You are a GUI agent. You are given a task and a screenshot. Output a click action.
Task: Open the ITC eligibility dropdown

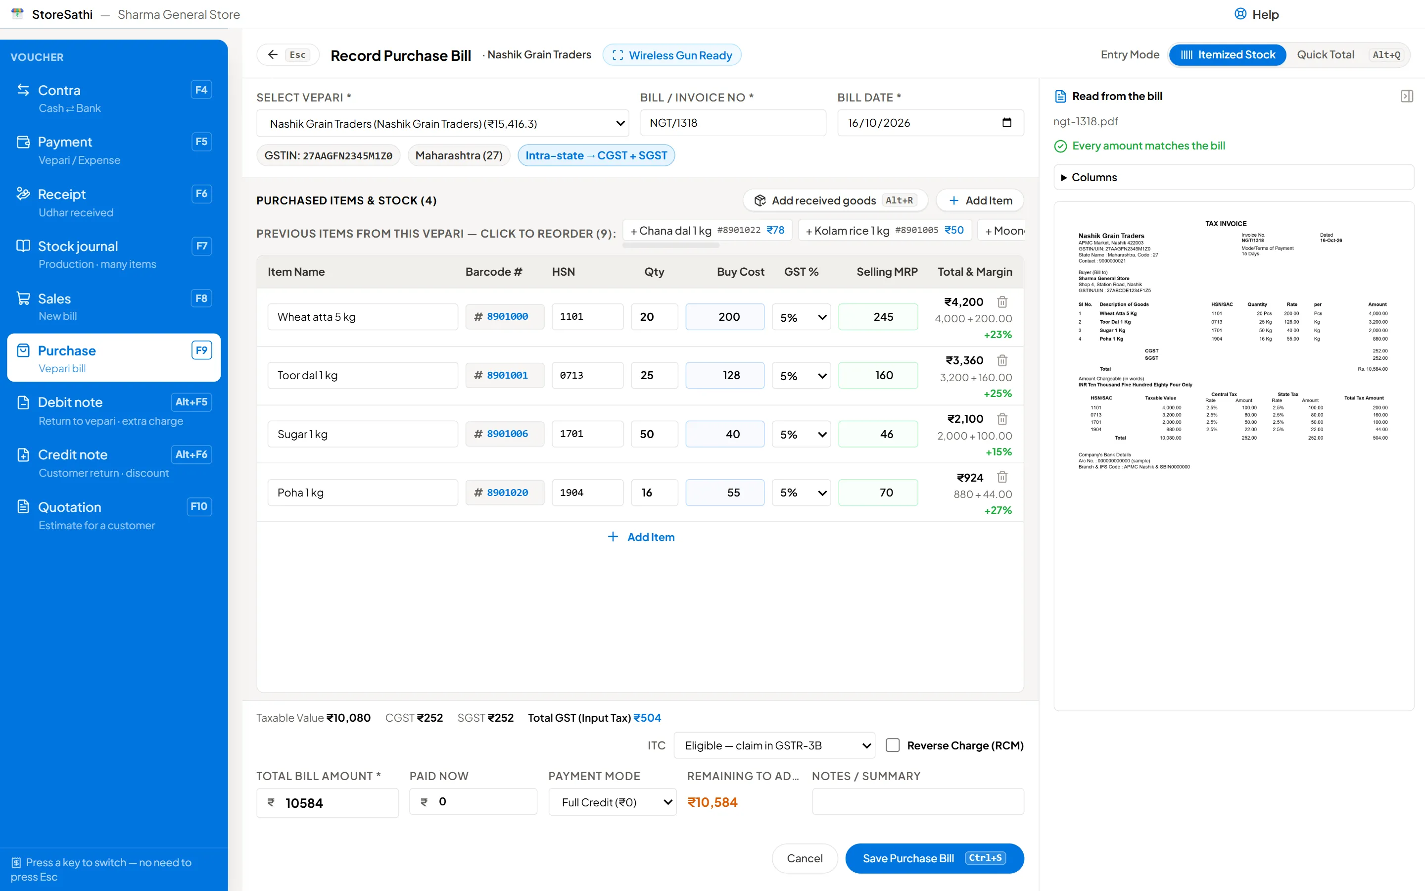click(x=774, y=745)
